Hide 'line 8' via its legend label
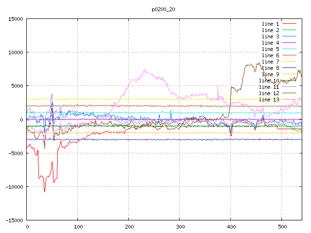 (x=270, y=68)
